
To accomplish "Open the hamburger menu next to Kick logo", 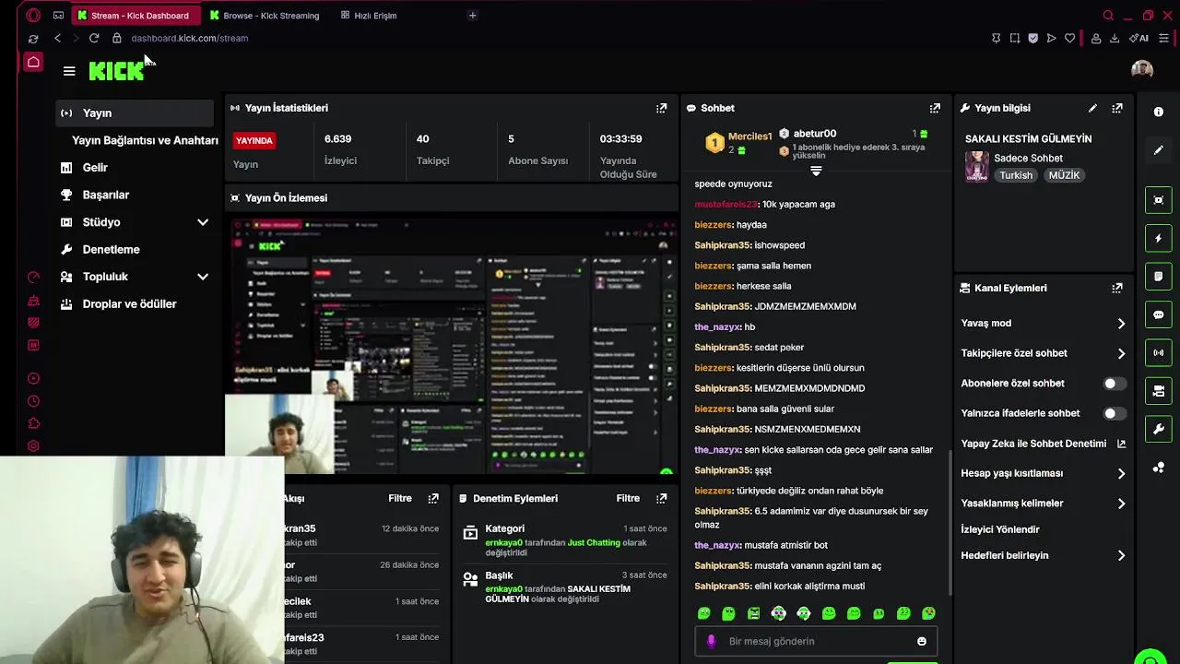I will (69, 71).
